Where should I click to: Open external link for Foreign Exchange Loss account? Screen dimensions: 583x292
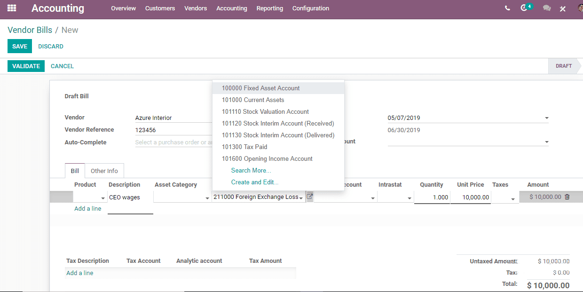click(x=310, y=197)
